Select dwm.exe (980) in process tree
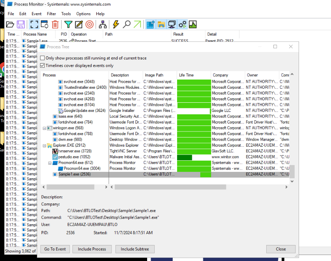331x261 pixels. click(x=70, y=139)
